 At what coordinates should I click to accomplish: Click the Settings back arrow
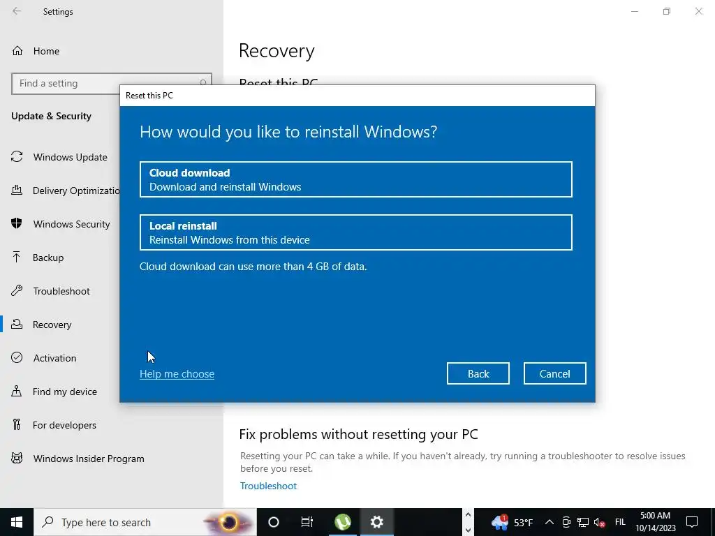point(17,11)
